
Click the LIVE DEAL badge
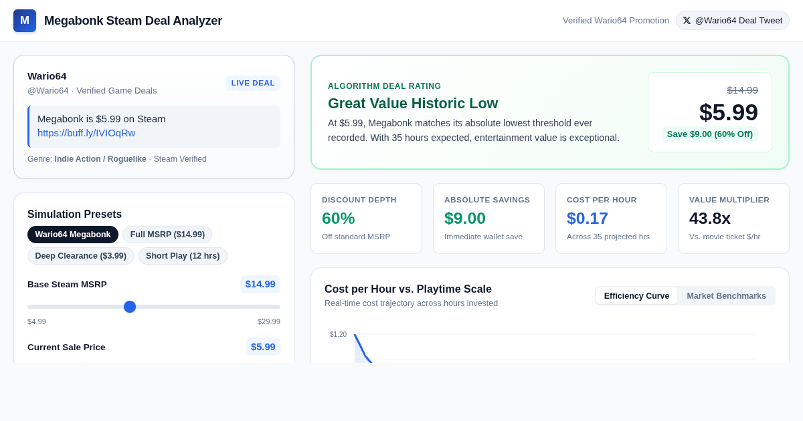click(253, 83)
